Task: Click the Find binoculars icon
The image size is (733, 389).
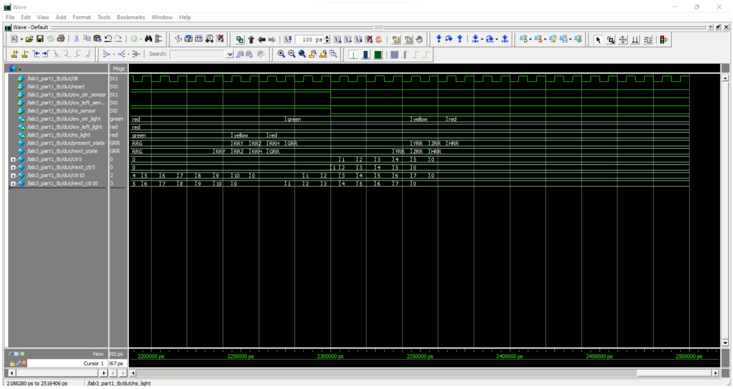Action: click(x=149, y=39)
